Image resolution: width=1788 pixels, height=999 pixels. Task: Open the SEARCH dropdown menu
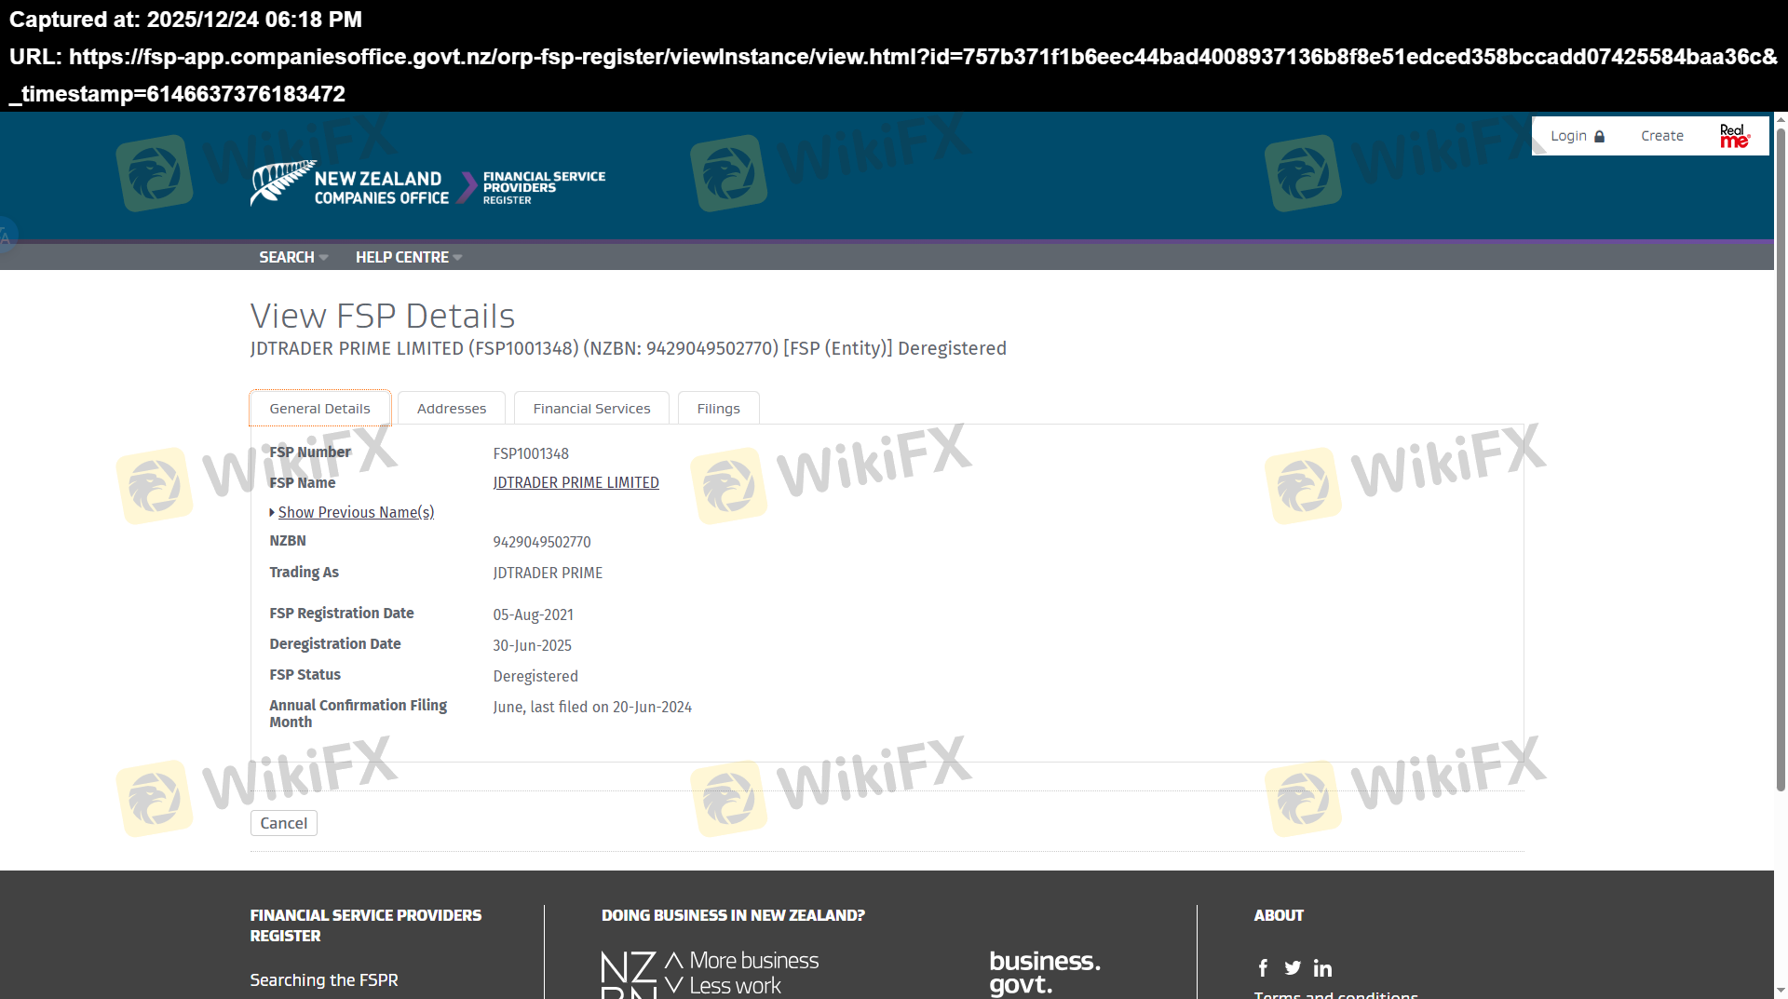[x=292, y=257]
